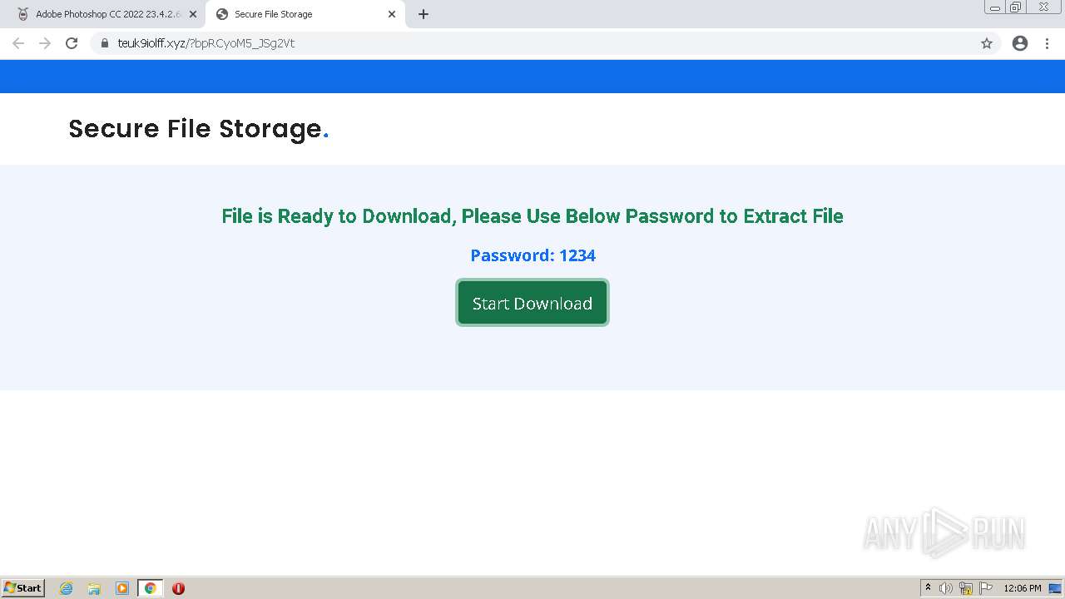Open the network tray icon
Image resolution: width=1065 pixels, height=599 pixels.
pos(966,588)
